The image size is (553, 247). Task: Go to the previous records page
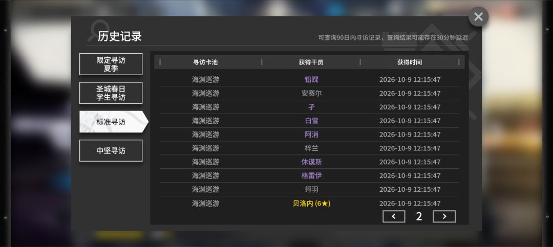tap(394, 216)
